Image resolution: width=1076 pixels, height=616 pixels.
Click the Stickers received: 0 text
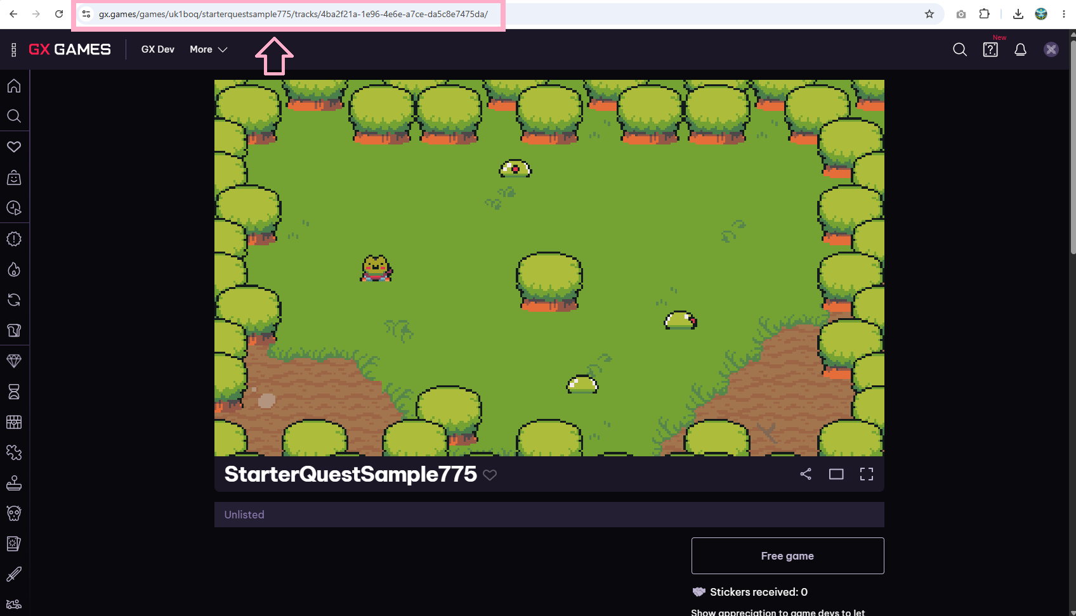click(x=759, y=592)
